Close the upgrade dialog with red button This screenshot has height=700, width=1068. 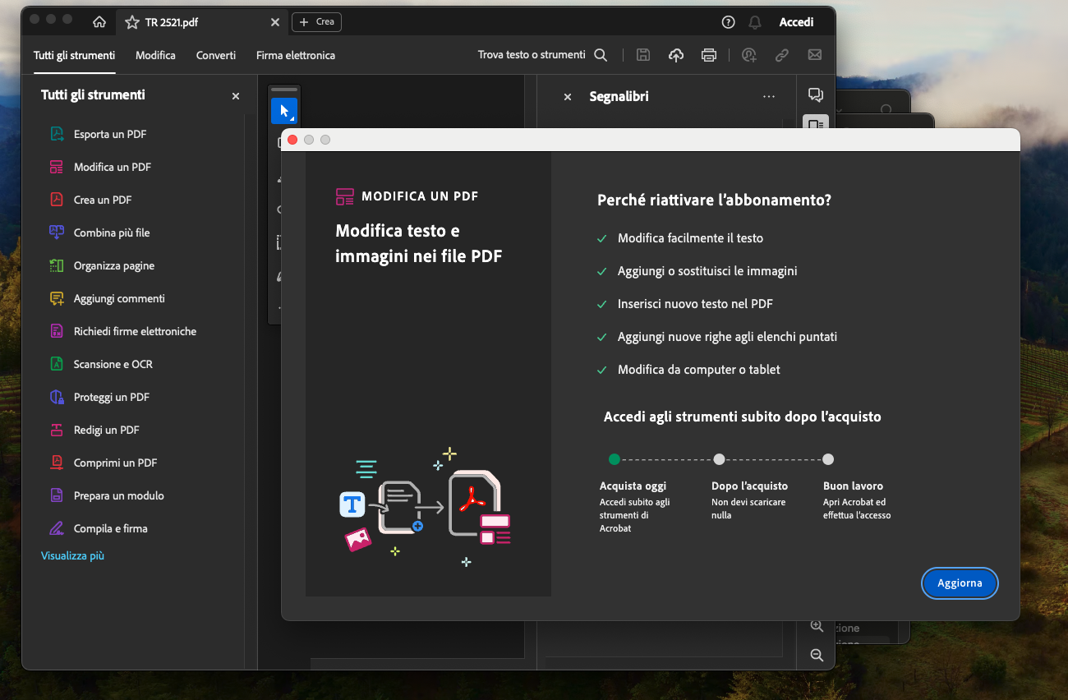(292, 140)
